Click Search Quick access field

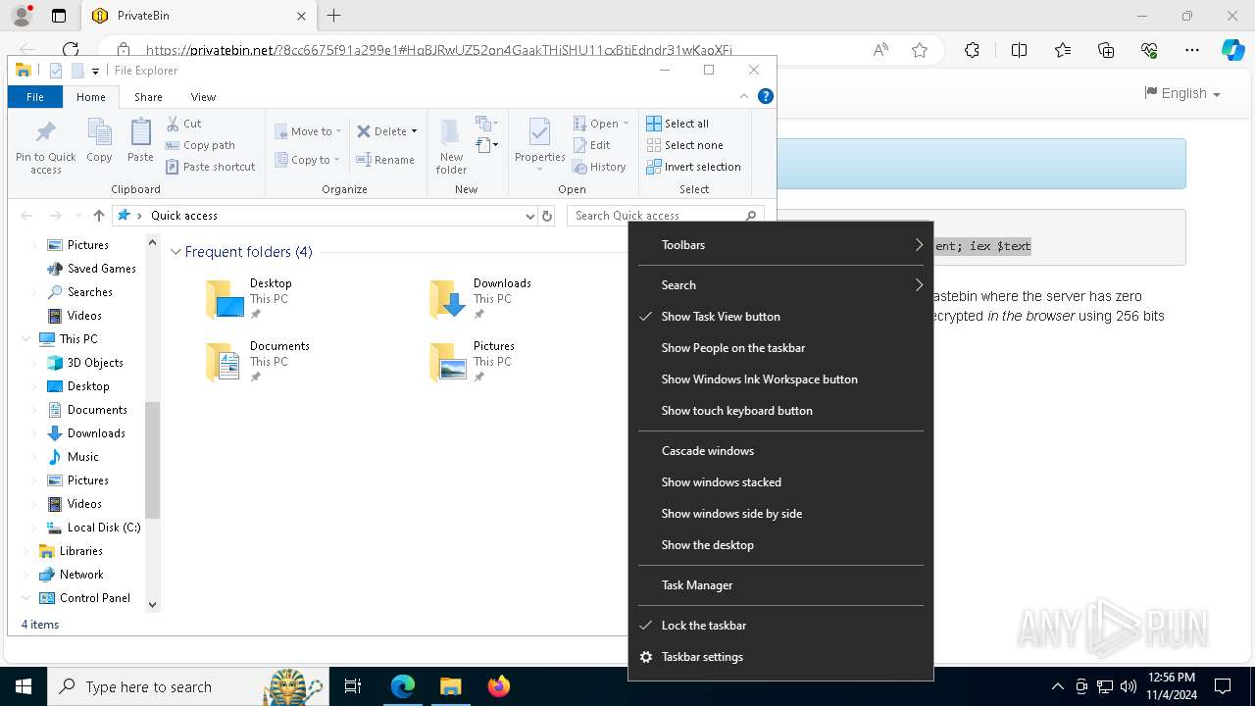[x=665, y=216]
